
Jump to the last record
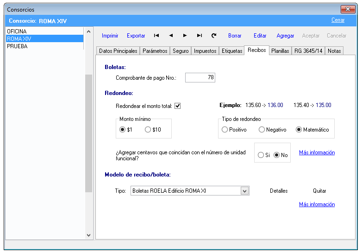tap(200, 36)
